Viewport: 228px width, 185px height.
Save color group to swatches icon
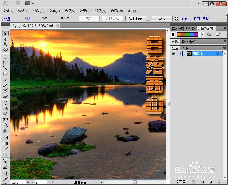pyautogui.click(x=218, y=34)
